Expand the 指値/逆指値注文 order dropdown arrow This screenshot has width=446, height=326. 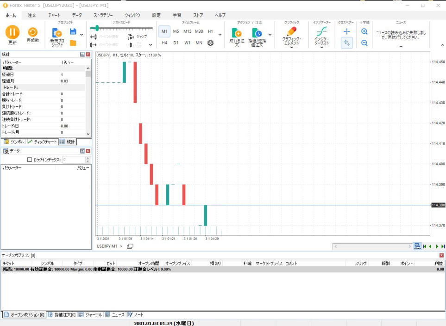tap(270, 35)
